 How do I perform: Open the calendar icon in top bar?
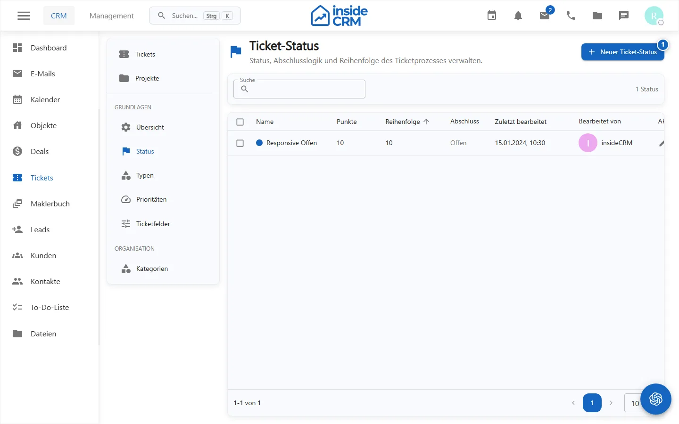tap(492, 16)
